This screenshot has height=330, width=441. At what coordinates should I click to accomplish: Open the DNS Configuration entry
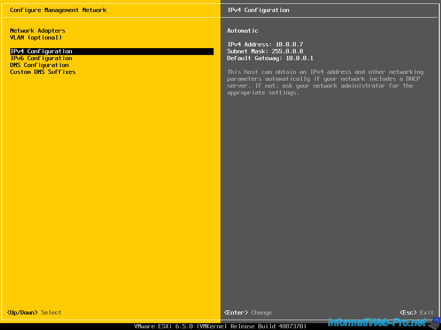[x=39, y=65]
